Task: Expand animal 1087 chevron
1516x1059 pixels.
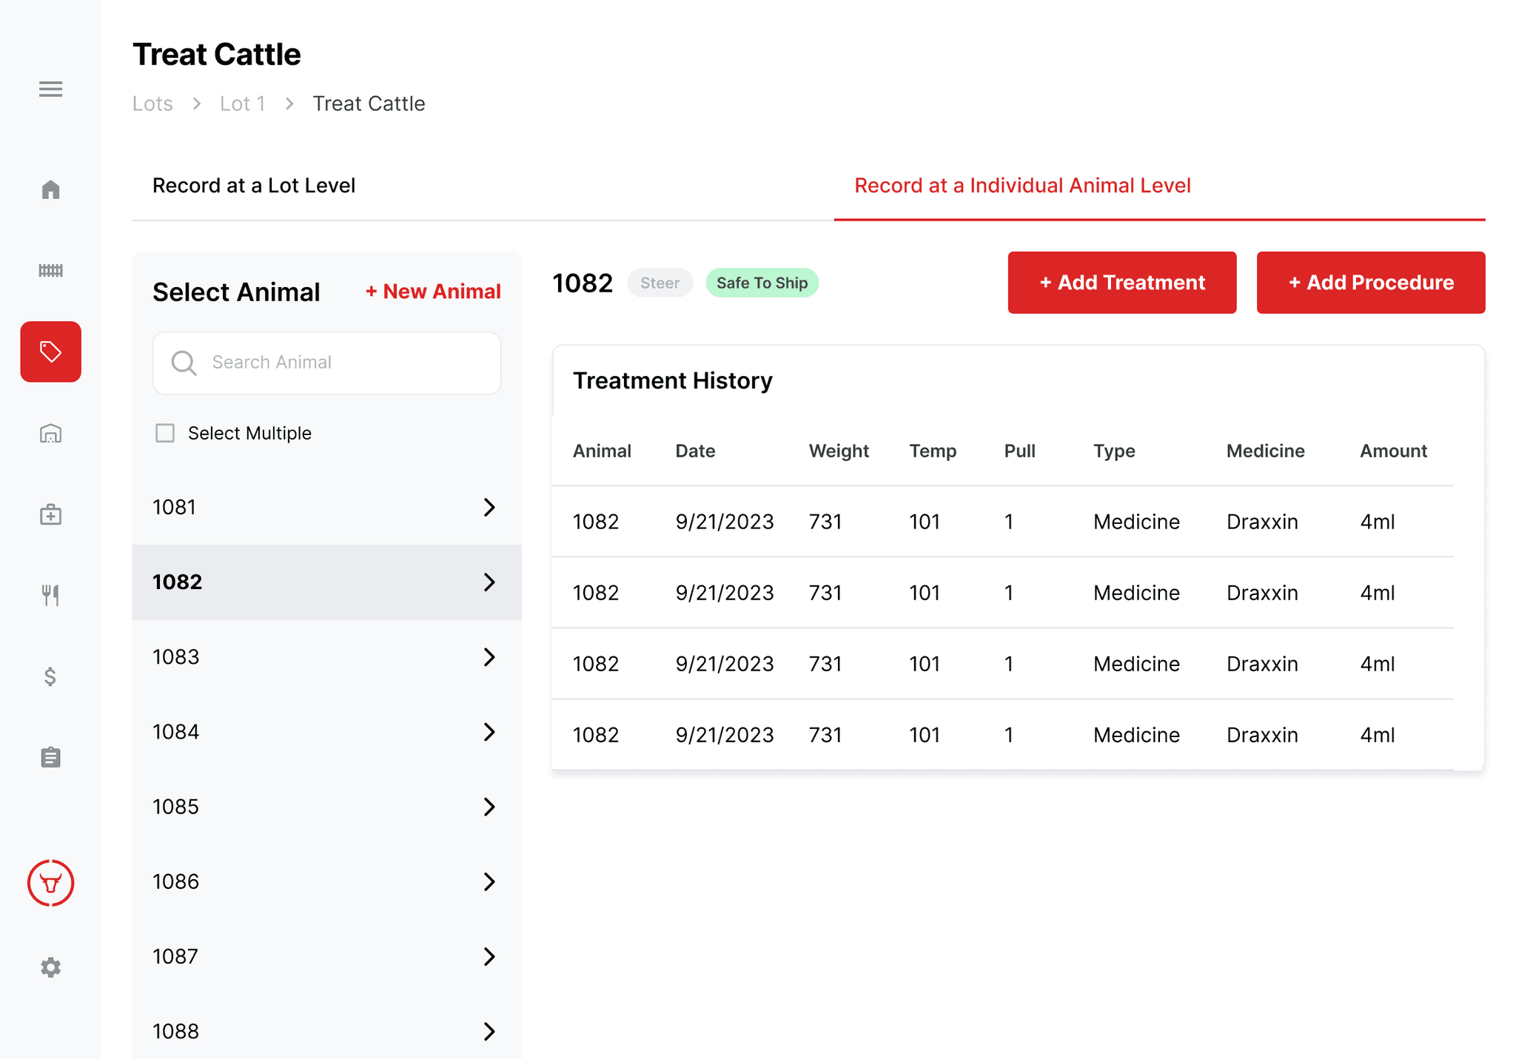Action: click(x=489, y=956)
